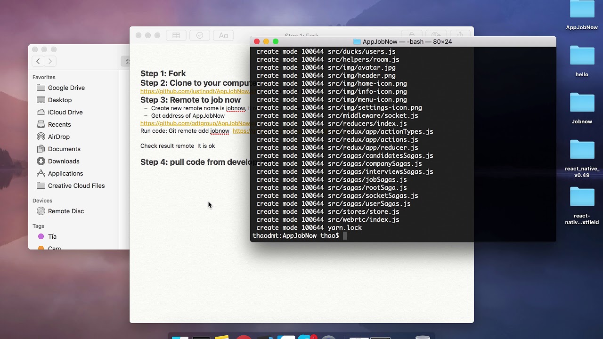Select the hello folder on the desktop
Screen dimensions: 603x339
coord(582,55)
